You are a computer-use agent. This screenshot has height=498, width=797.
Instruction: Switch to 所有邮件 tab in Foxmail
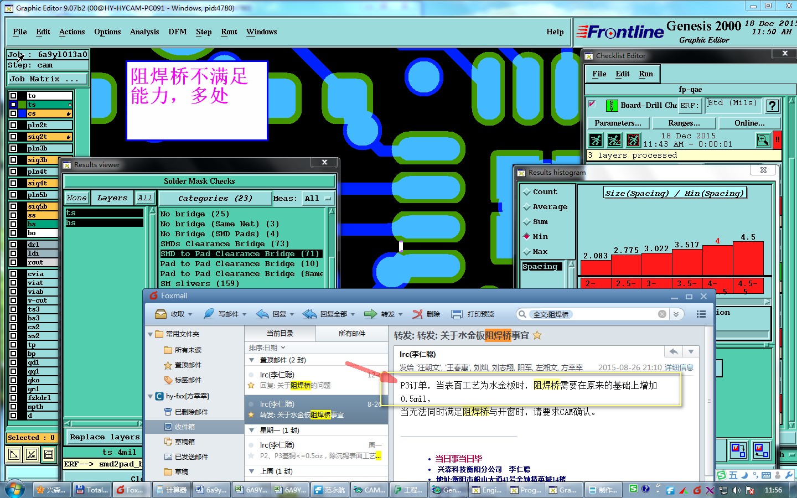pyautogui.click(x=352, y=334)
